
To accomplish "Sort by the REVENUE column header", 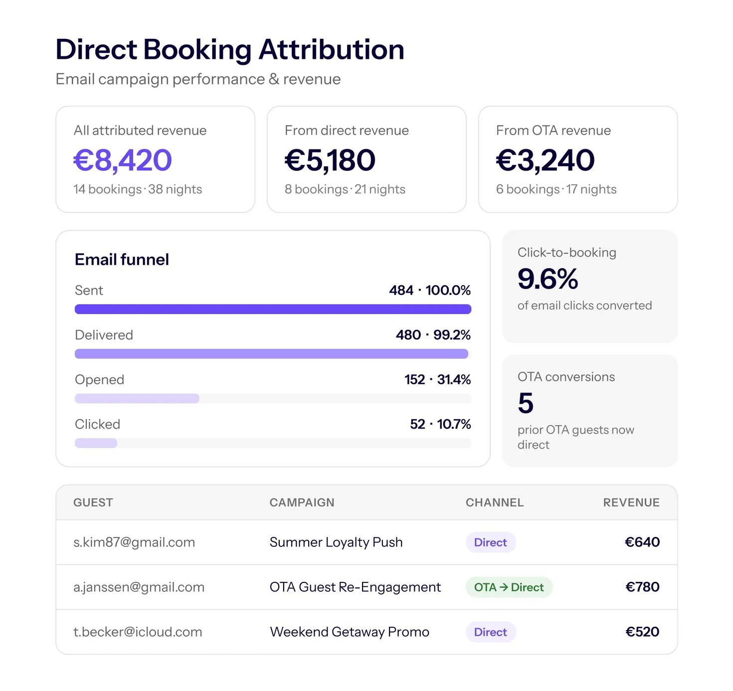I will coord(631,503).
